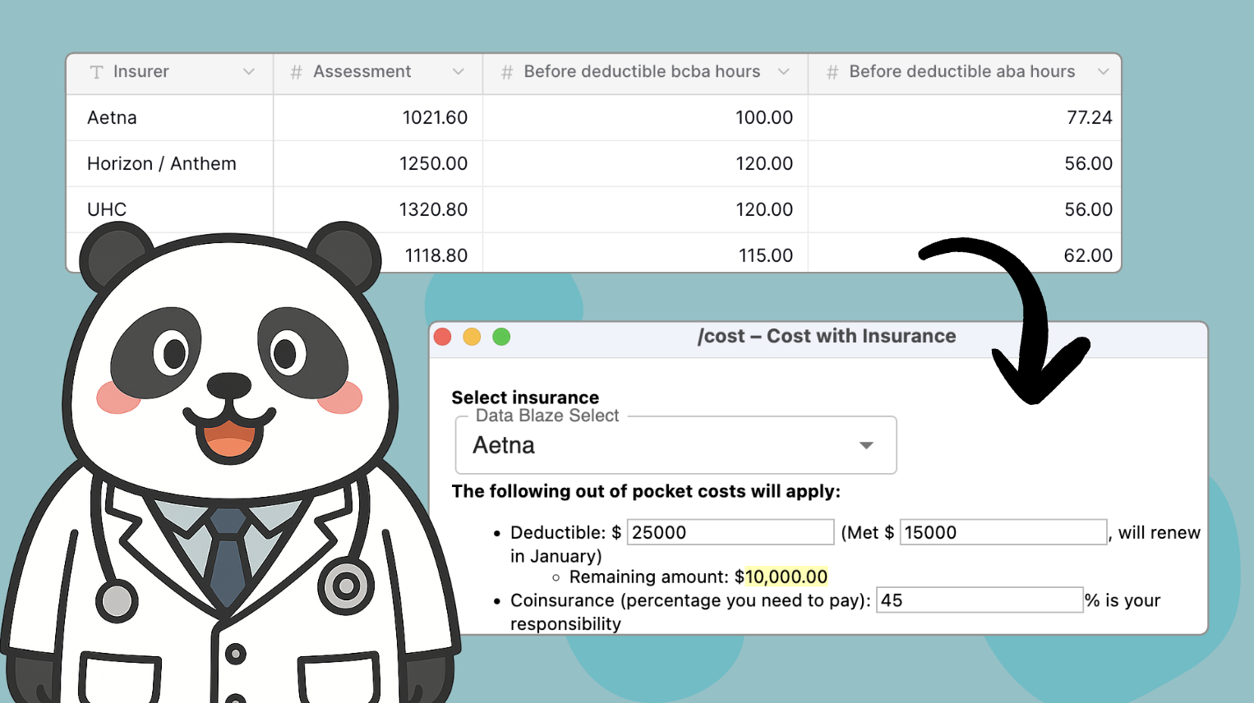This screenshot has height=703, width=1254.
Task: Click the Assessment column header label
Action: pos(362,71)
